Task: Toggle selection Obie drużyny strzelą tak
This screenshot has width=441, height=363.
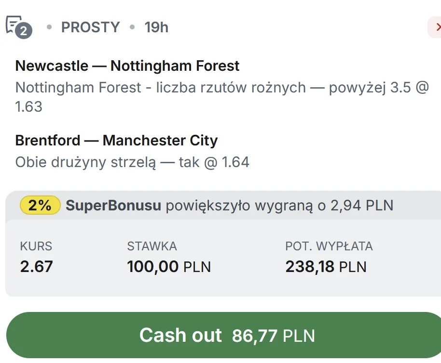Action: [133, 162]
